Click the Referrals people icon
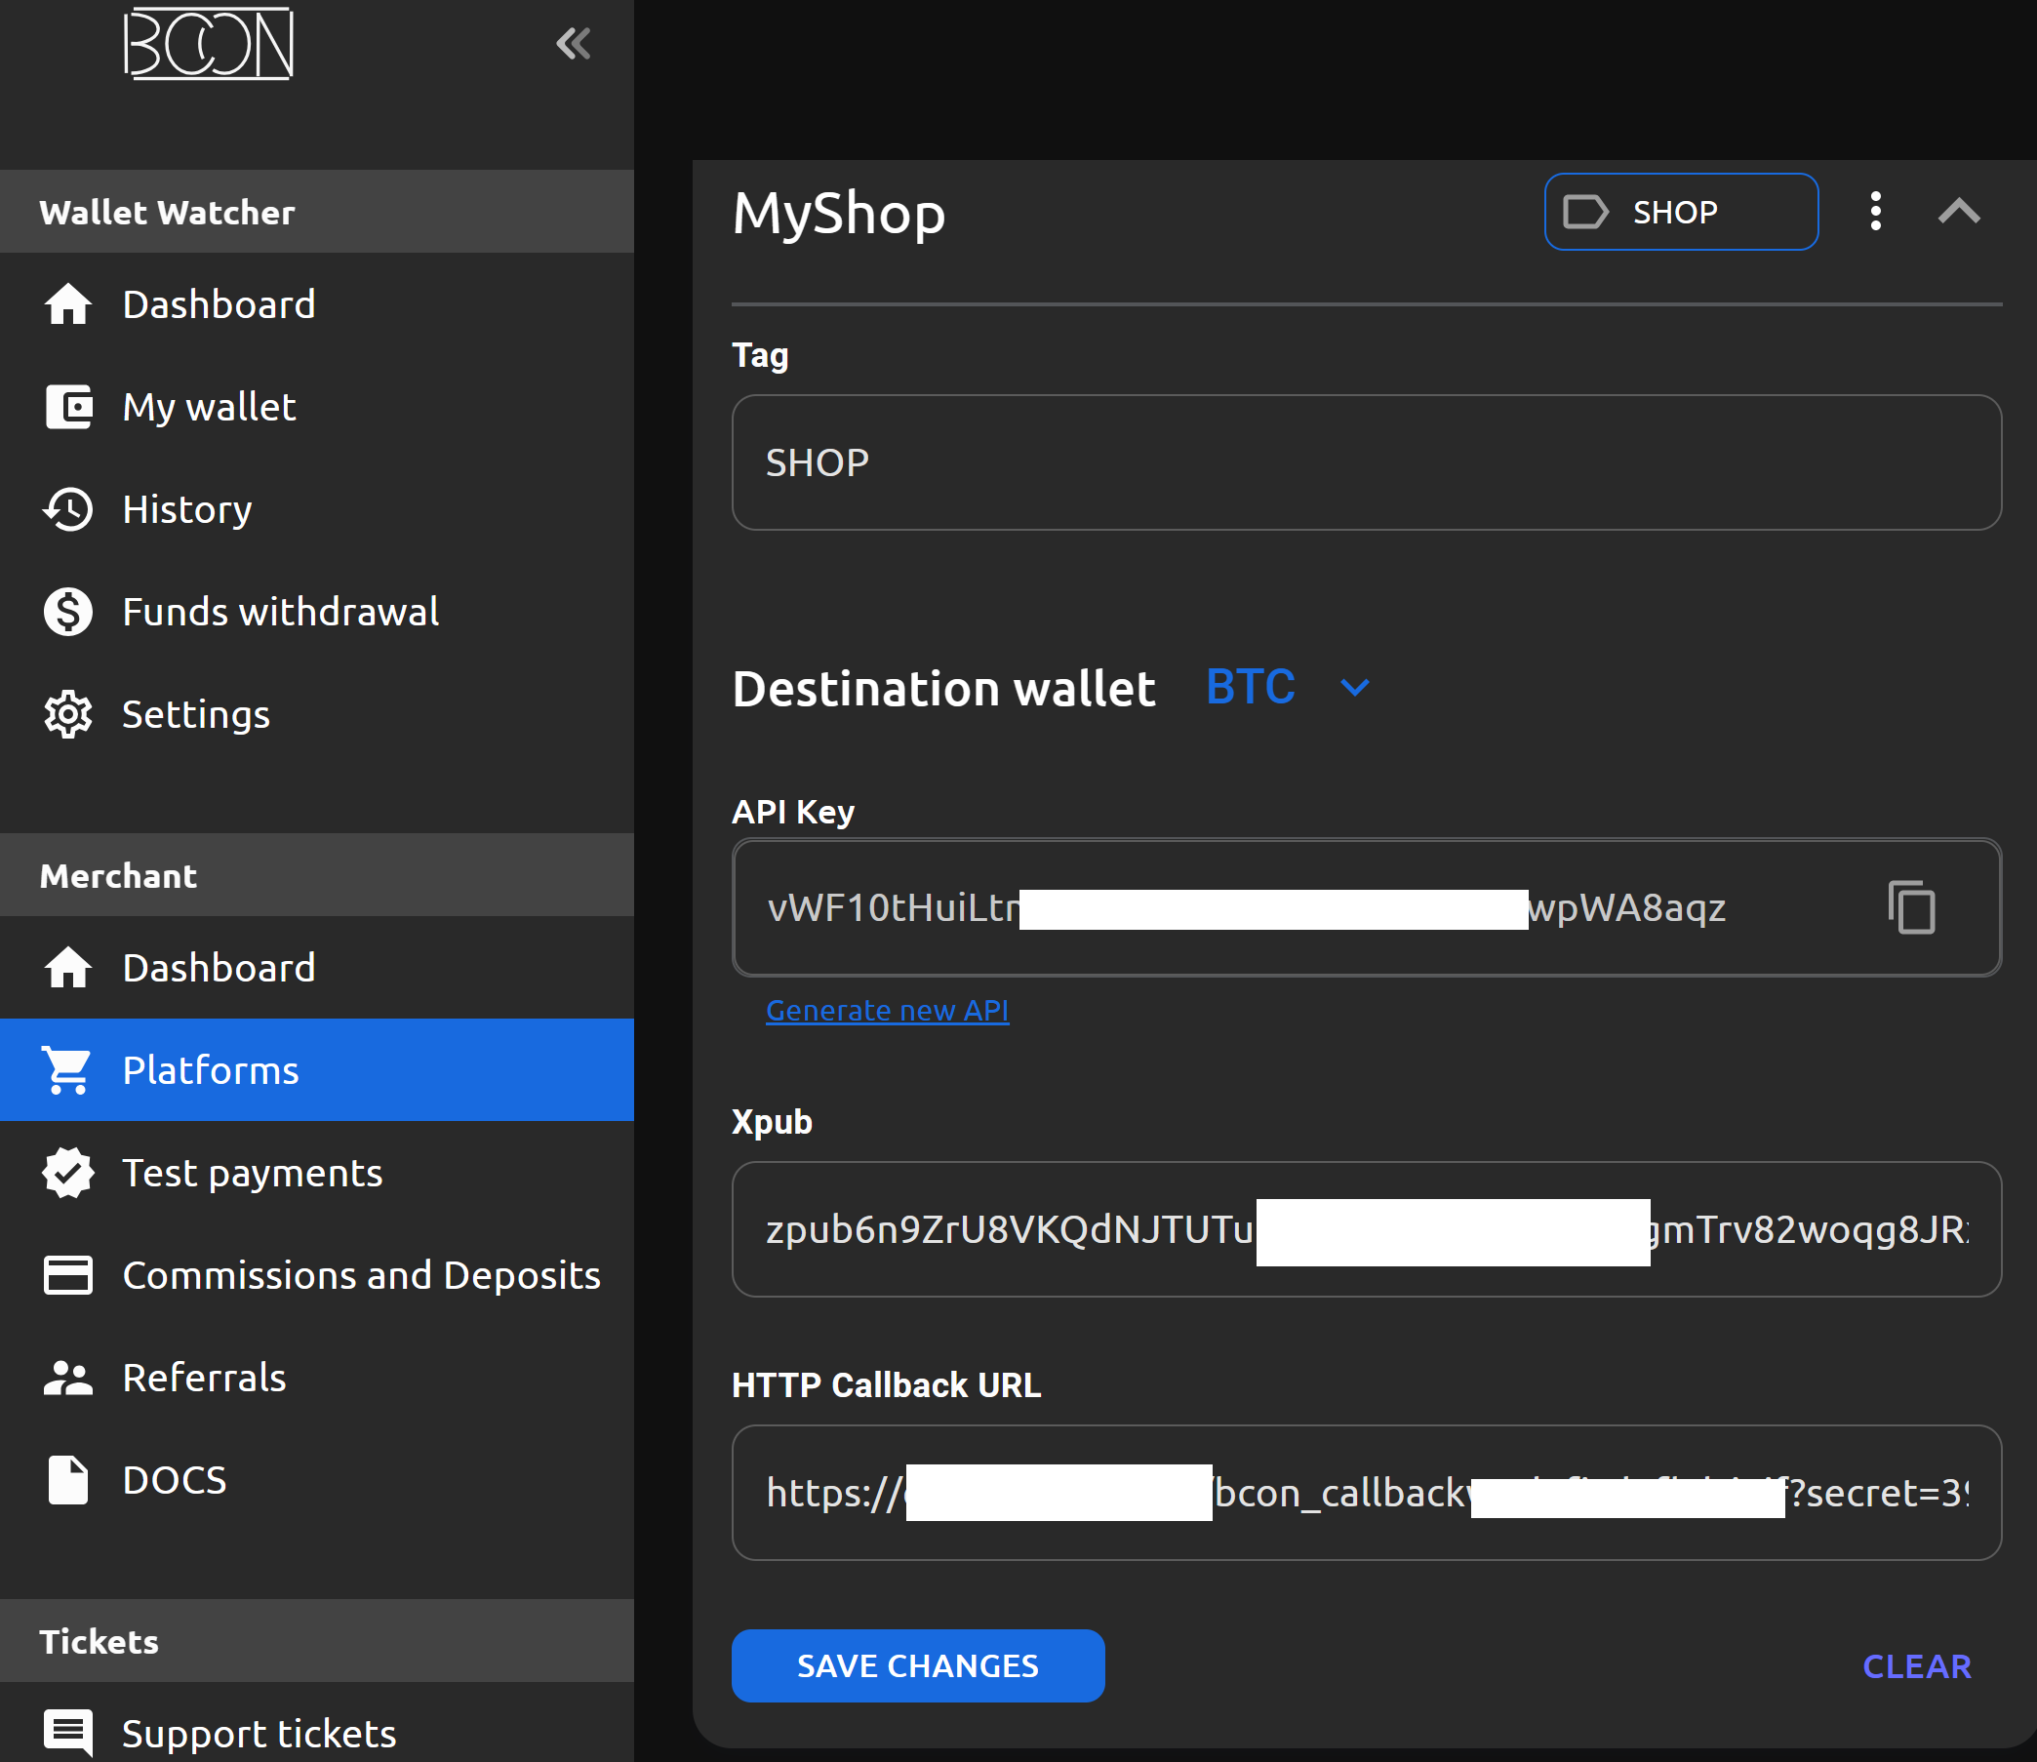 coord(68,1378)
